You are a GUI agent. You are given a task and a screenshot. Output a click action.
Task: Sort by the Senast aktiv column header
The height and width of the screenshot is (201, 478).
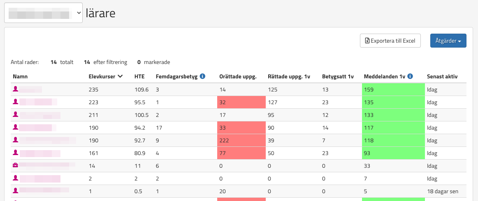[x=442, y=77]
